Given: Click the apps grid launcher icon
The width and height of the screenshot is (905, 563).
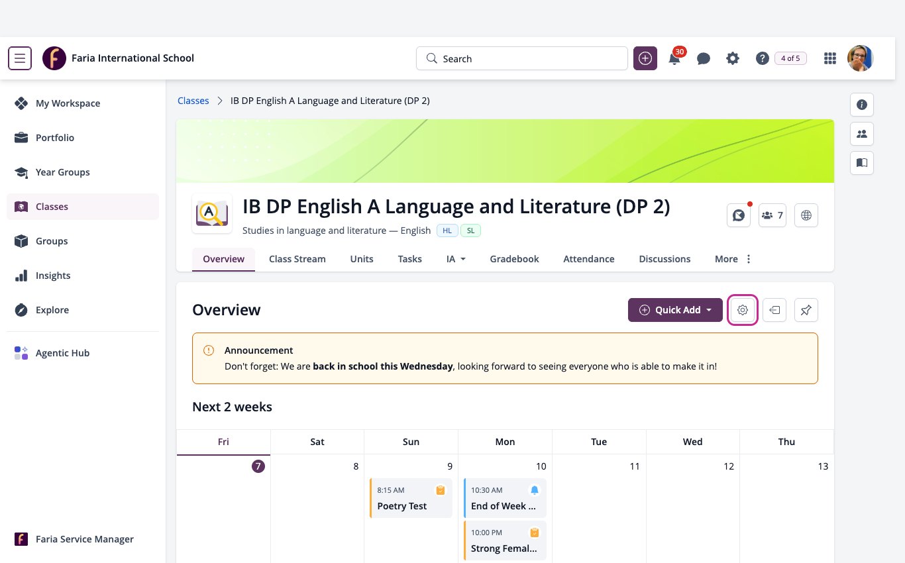Looking at the screenshot, I should click(829, 58).
